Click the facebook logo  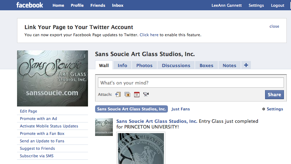30,5
